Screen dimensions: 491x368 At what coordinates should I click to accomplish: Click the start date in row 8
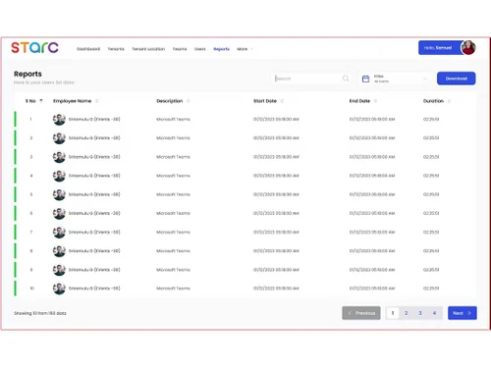276,251
